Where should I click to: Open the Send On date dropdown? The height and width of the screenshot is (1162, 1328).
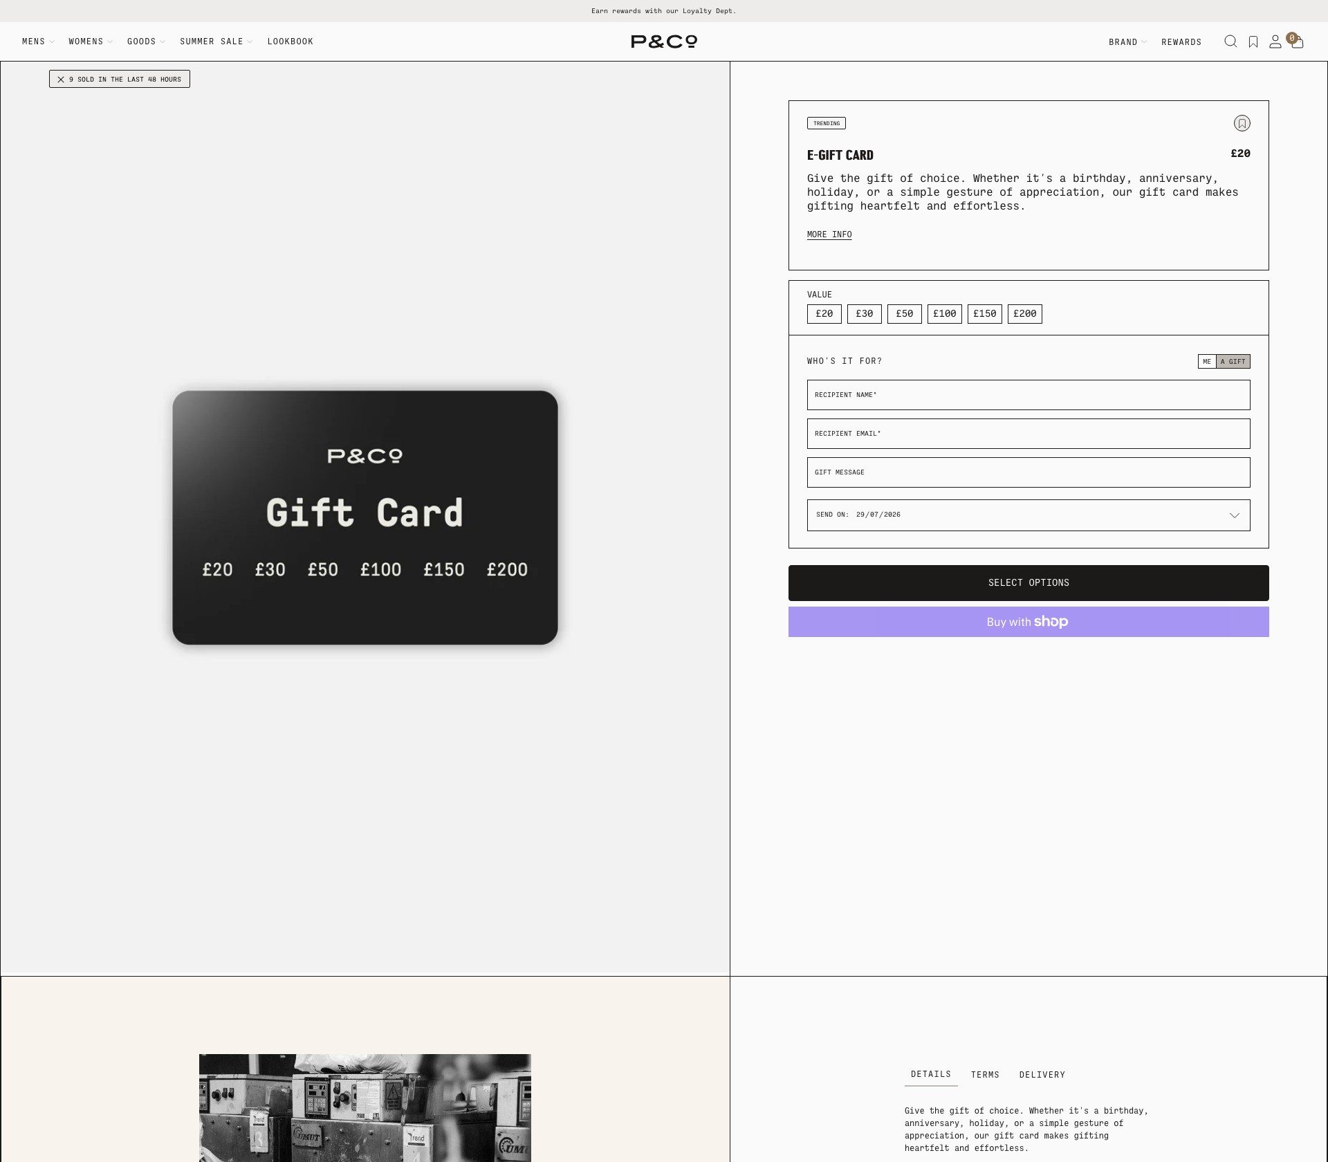pos(1029,515)
